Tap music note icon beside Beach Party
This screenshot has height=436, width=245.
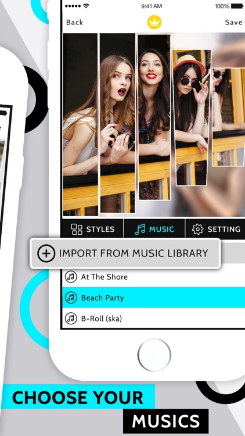[71, 298]
